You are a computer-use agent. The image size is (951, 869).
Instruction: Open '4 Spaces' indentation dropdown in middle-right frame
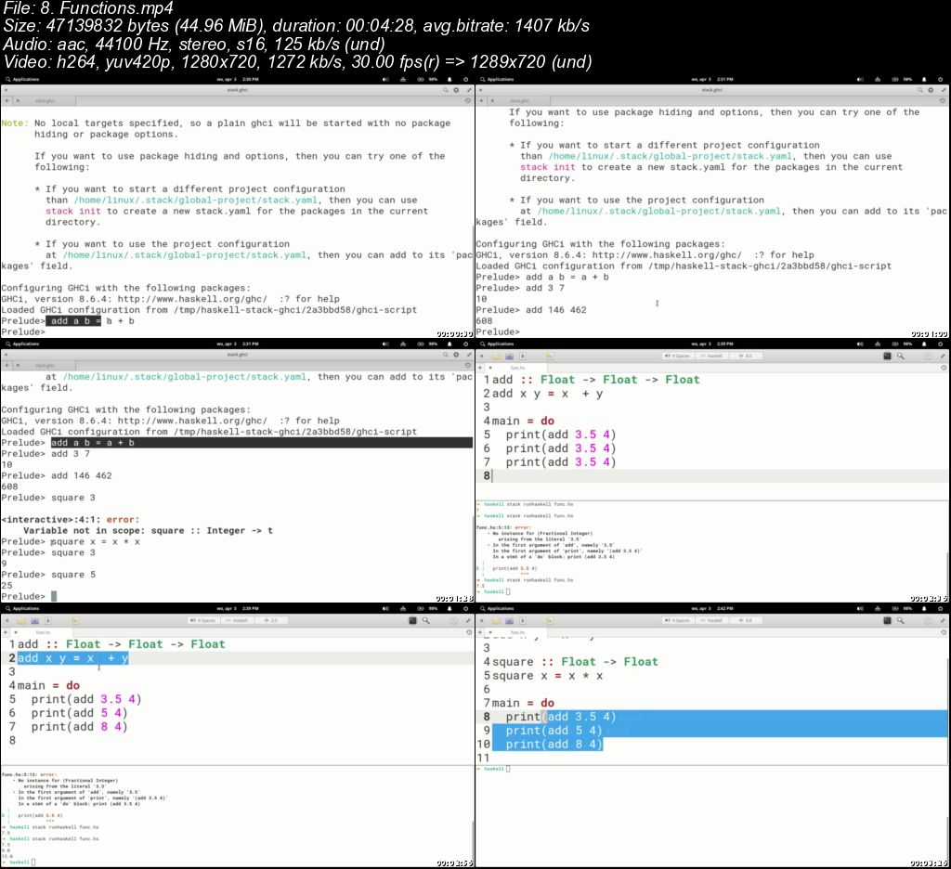(677, 356)
